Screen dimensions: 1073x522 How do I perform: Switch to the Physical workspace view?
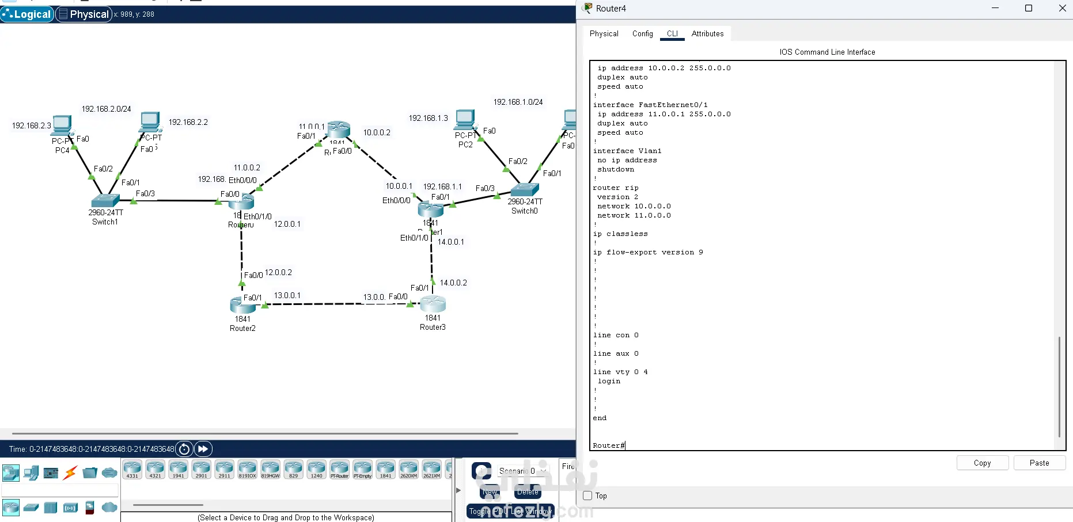[x=84, y=14]
